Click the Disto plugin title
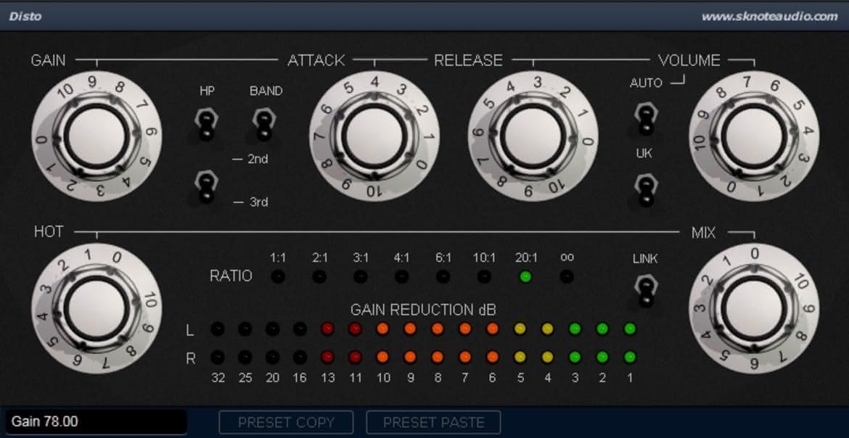This screenshot has width=849, height=438. tap(25, 16)
